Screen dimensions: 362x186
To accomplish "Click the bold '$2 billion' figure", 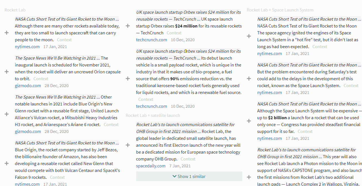I will pyautogui.click(x=277, y=118).
